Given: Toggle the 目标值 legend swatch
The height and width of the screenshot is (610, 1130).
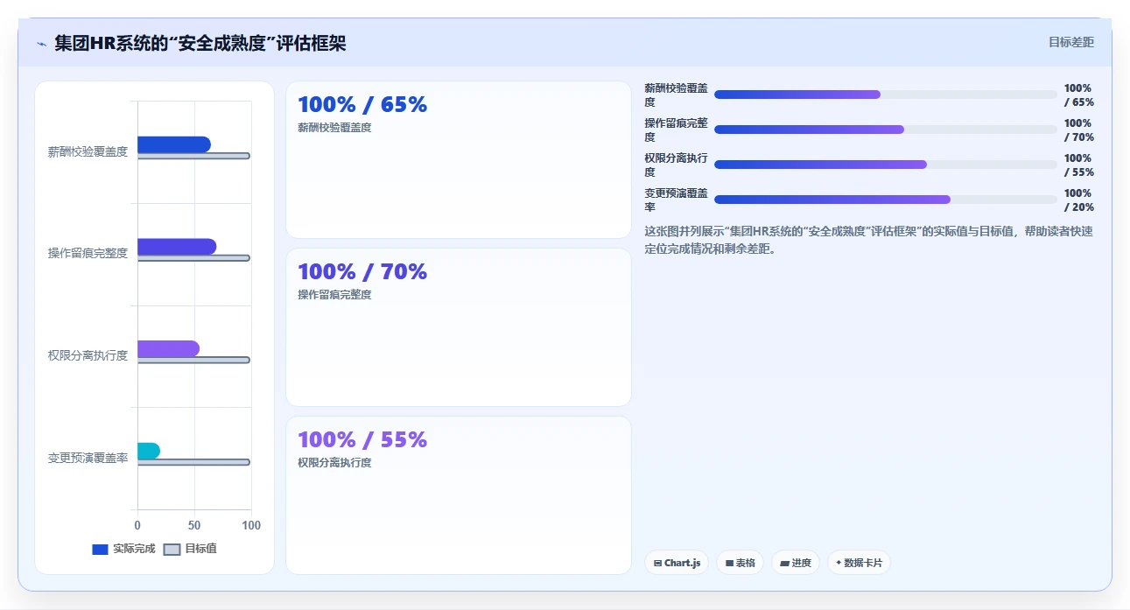Looking at the screenshot, I should coord(172,550).
